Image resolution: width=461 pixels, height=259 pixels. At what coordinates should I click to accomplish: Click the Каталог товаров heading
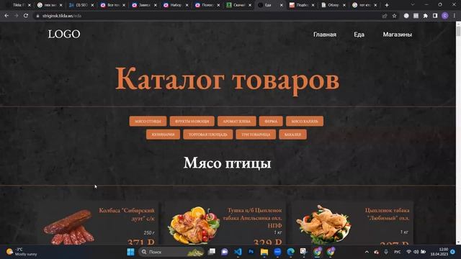point(228,79)
